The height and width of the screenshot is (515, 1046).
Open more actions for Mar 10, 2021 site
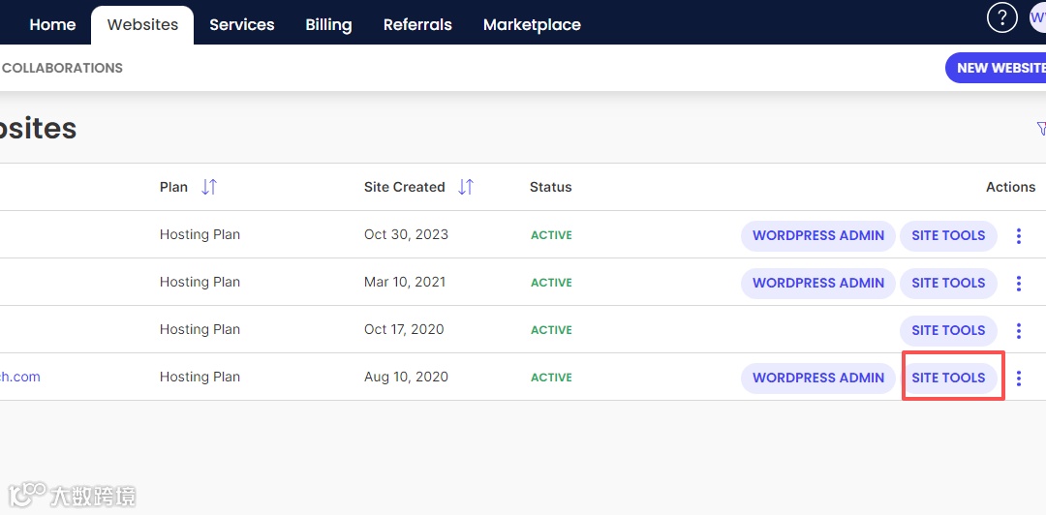[1018, 283]
